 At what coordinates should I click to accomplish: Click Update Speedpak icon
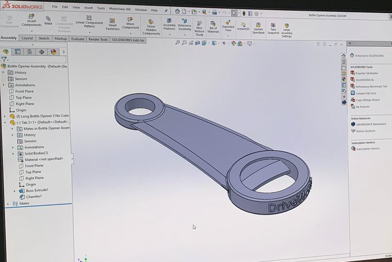coord(258,28)
